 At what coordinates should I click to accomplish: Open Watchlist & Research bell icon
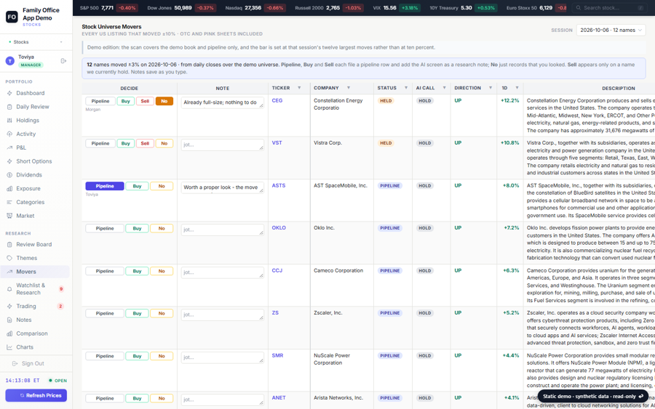point(9,289)
